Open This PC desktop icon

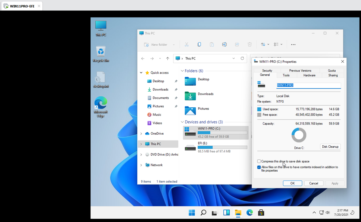point(101,28)
